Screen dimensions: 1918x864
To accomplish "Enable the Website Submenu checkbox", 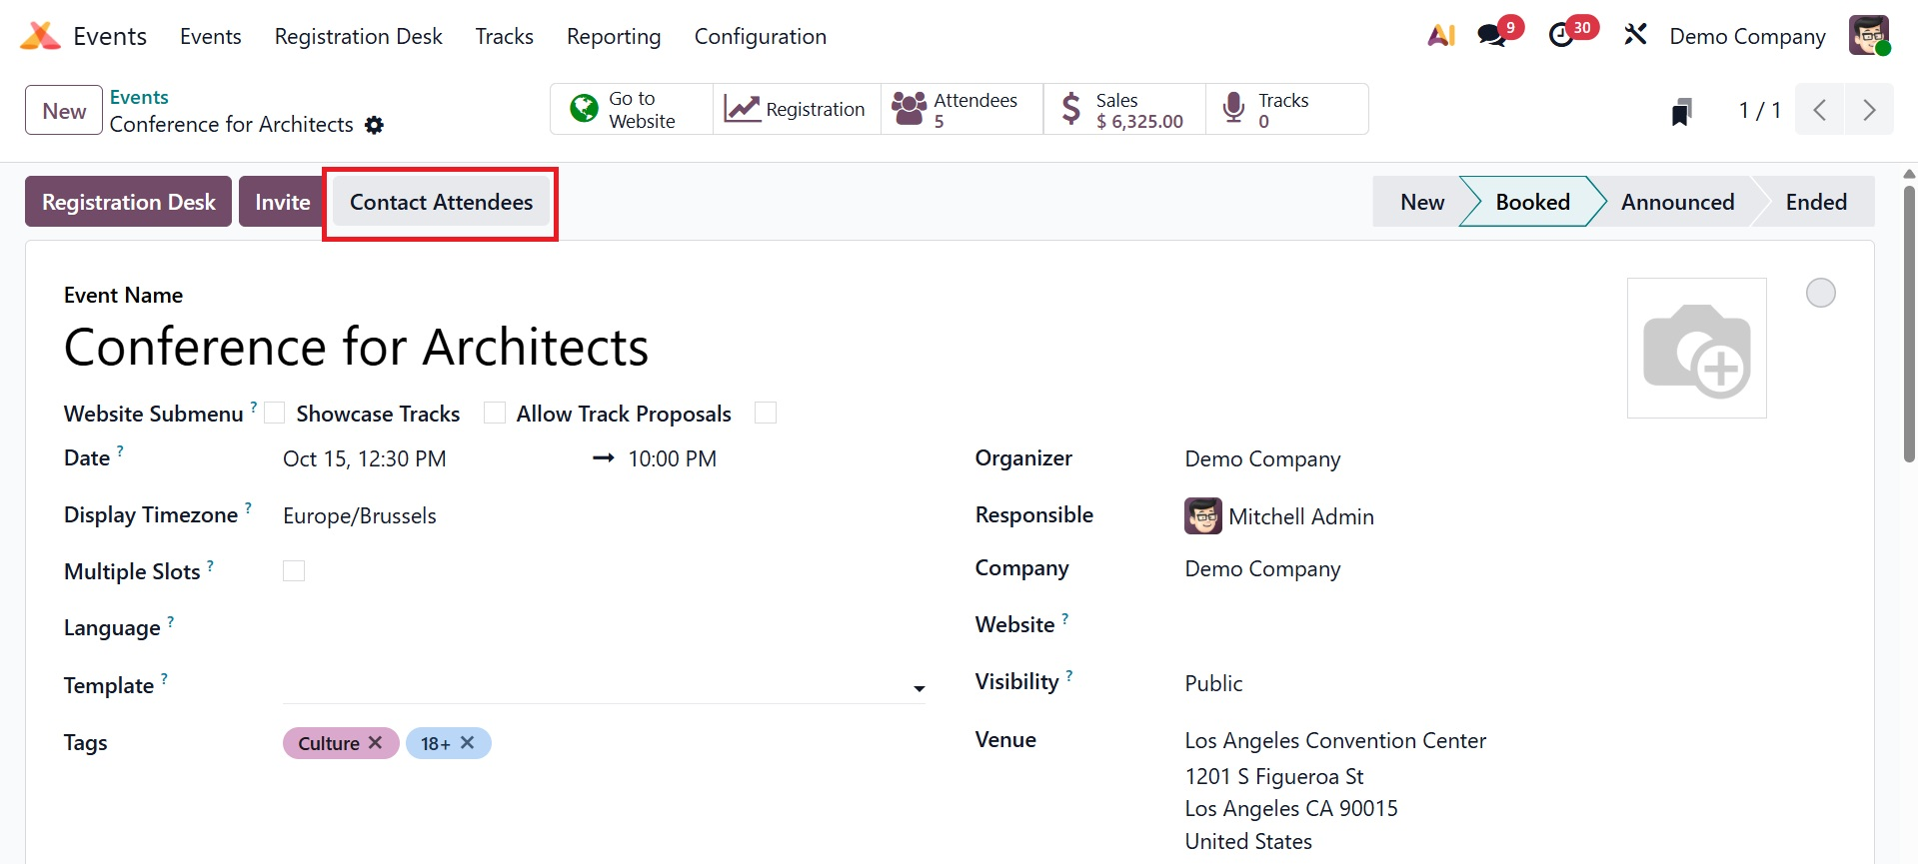I will (275, 414).
